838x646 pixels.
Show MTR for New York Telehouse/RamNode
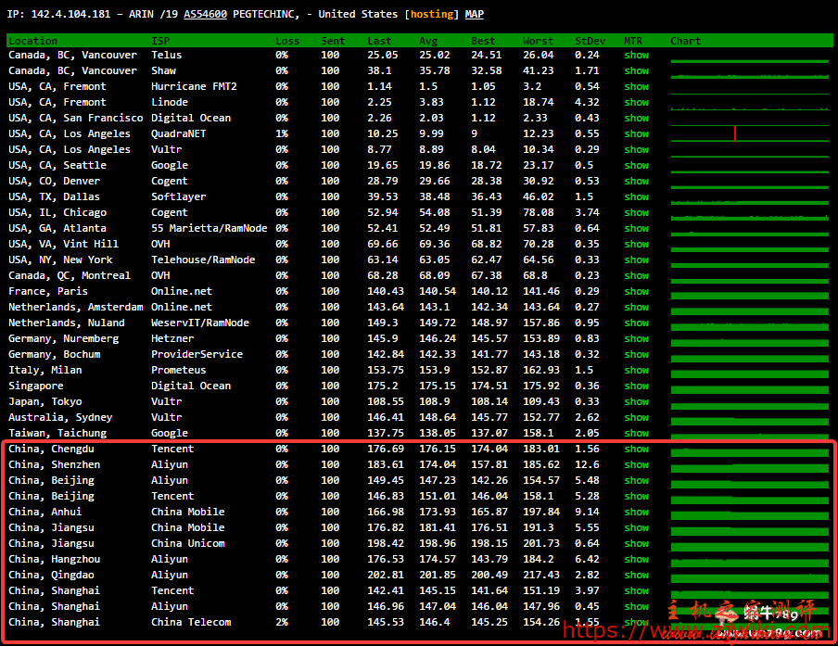click(x=636, y=260)
